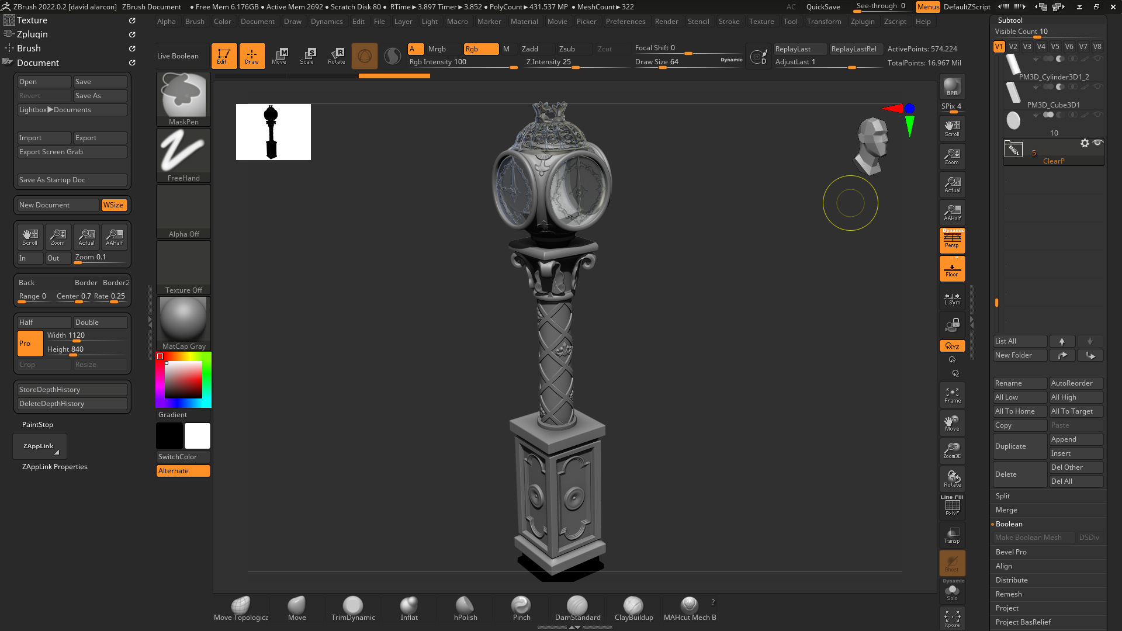Select the DamStandard brush

577,609
